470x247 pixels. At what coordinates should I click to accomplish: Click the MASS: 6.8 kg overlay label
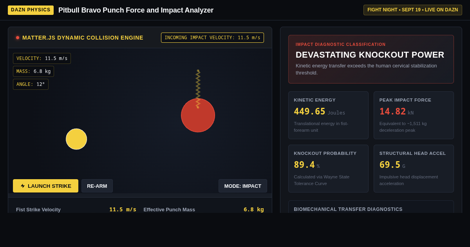tap(33, 71)
